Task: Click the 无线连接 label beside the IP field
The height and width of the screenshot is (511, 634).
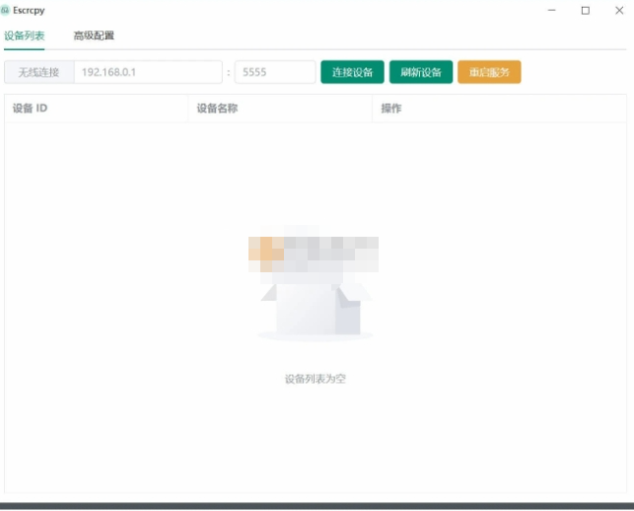Action: (x=39, y=72)
